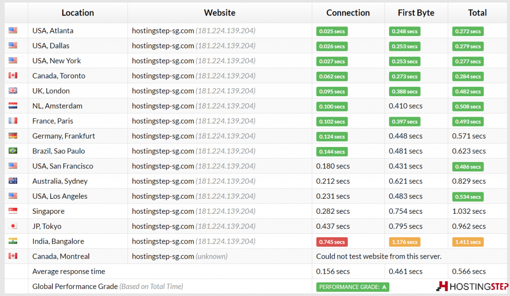
Task: Click the HostingStep logo
Action: pyautogui.click(x=472, y=286)
